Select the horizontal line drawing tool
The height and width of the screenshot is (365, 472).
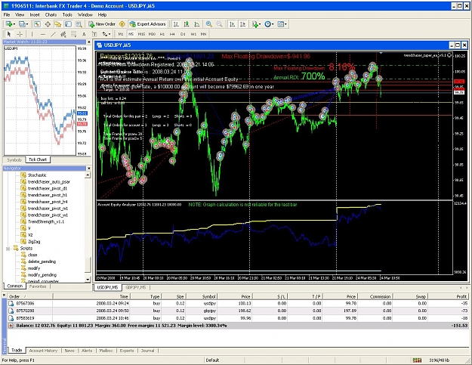pyautogui.click(x=43, y=34)
